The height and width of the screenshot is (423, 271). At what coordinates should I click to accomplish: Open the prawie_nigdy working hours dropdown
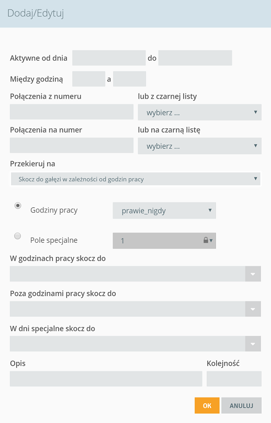click(164, 210)
